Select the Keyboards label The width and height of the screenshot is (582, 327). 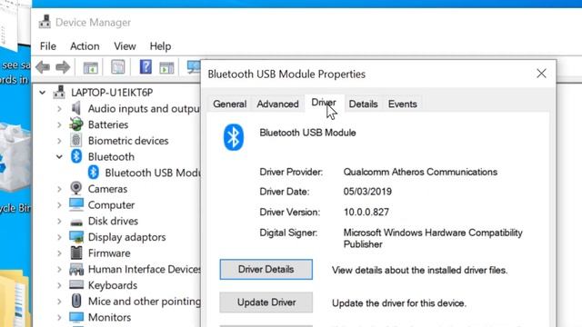click(x=113, y=285)
